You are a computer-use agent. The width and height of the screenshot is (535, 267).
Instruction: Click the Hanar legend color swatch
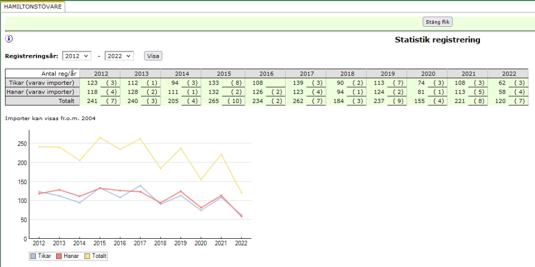point(58,256)
